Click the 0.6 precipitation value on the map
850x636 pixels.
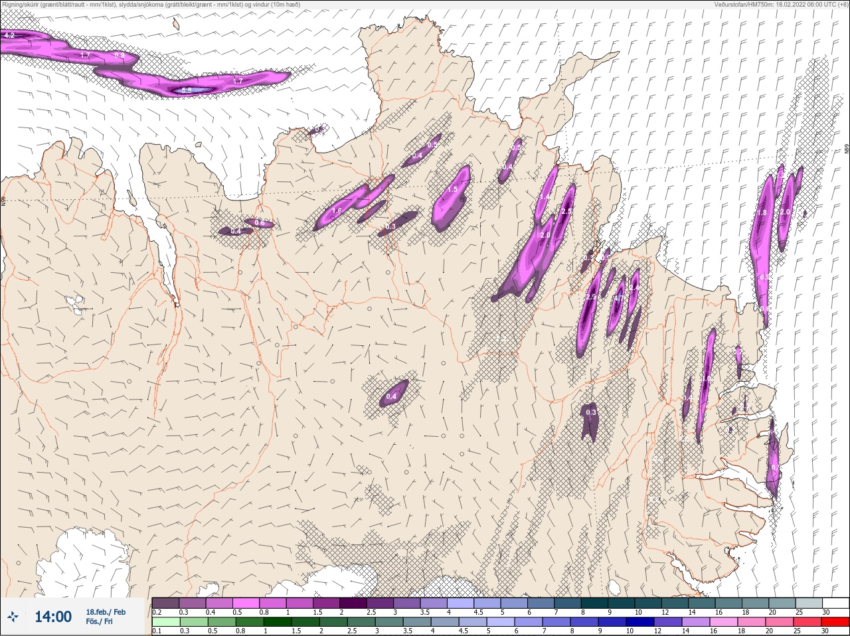coord(260,223)
